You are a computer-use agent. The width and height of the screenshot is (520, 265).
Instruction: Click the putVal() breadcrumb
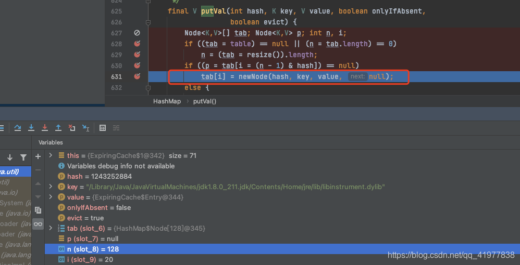(205, 101)
